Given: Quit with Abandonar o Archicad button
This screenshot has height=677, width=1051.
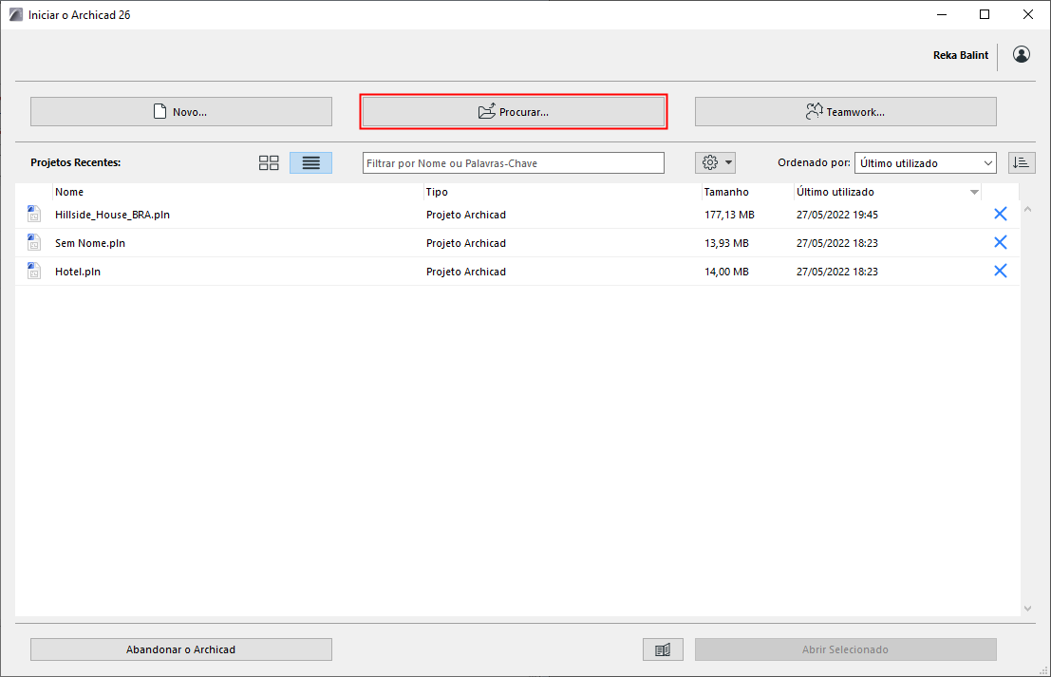Looking at the screenshot, I should [181, 649].
